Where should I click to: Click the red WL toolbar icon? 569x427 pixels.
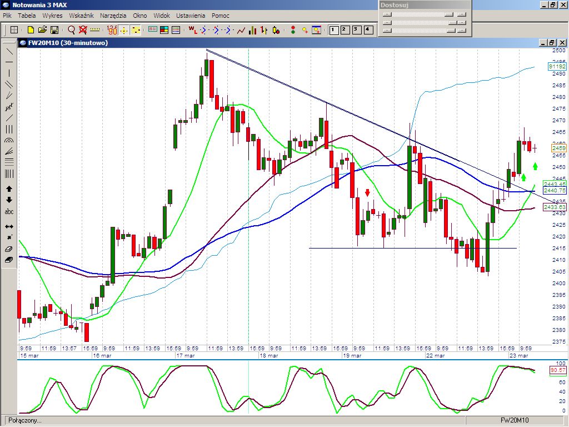(192, 29)
